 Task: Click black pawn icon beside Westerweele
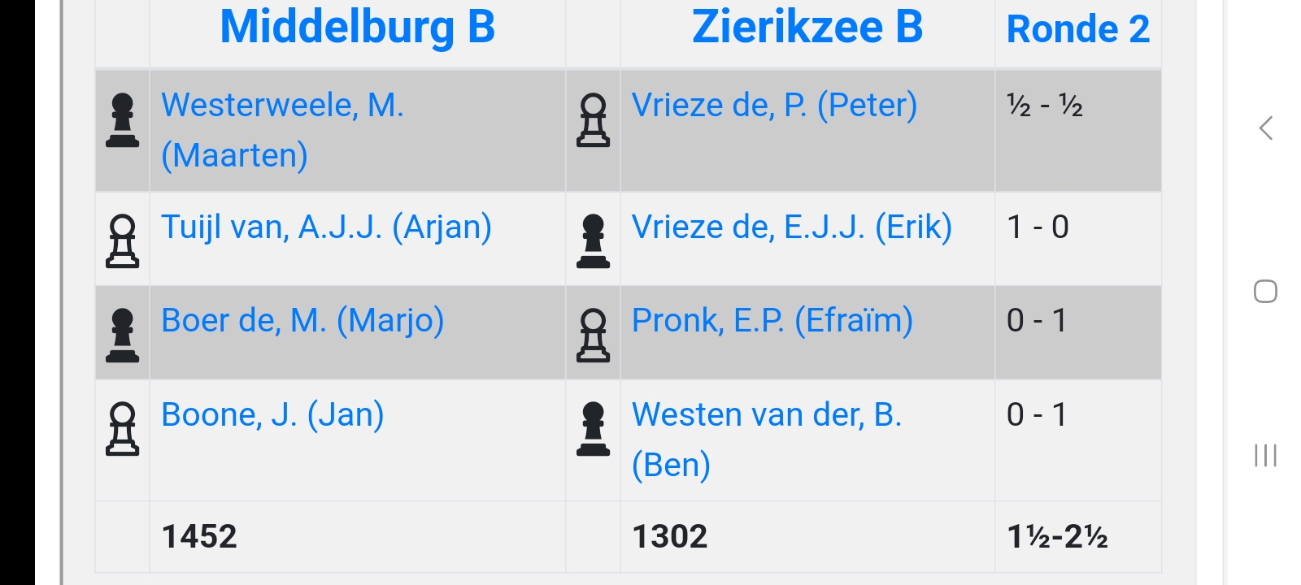pos(123,120)
